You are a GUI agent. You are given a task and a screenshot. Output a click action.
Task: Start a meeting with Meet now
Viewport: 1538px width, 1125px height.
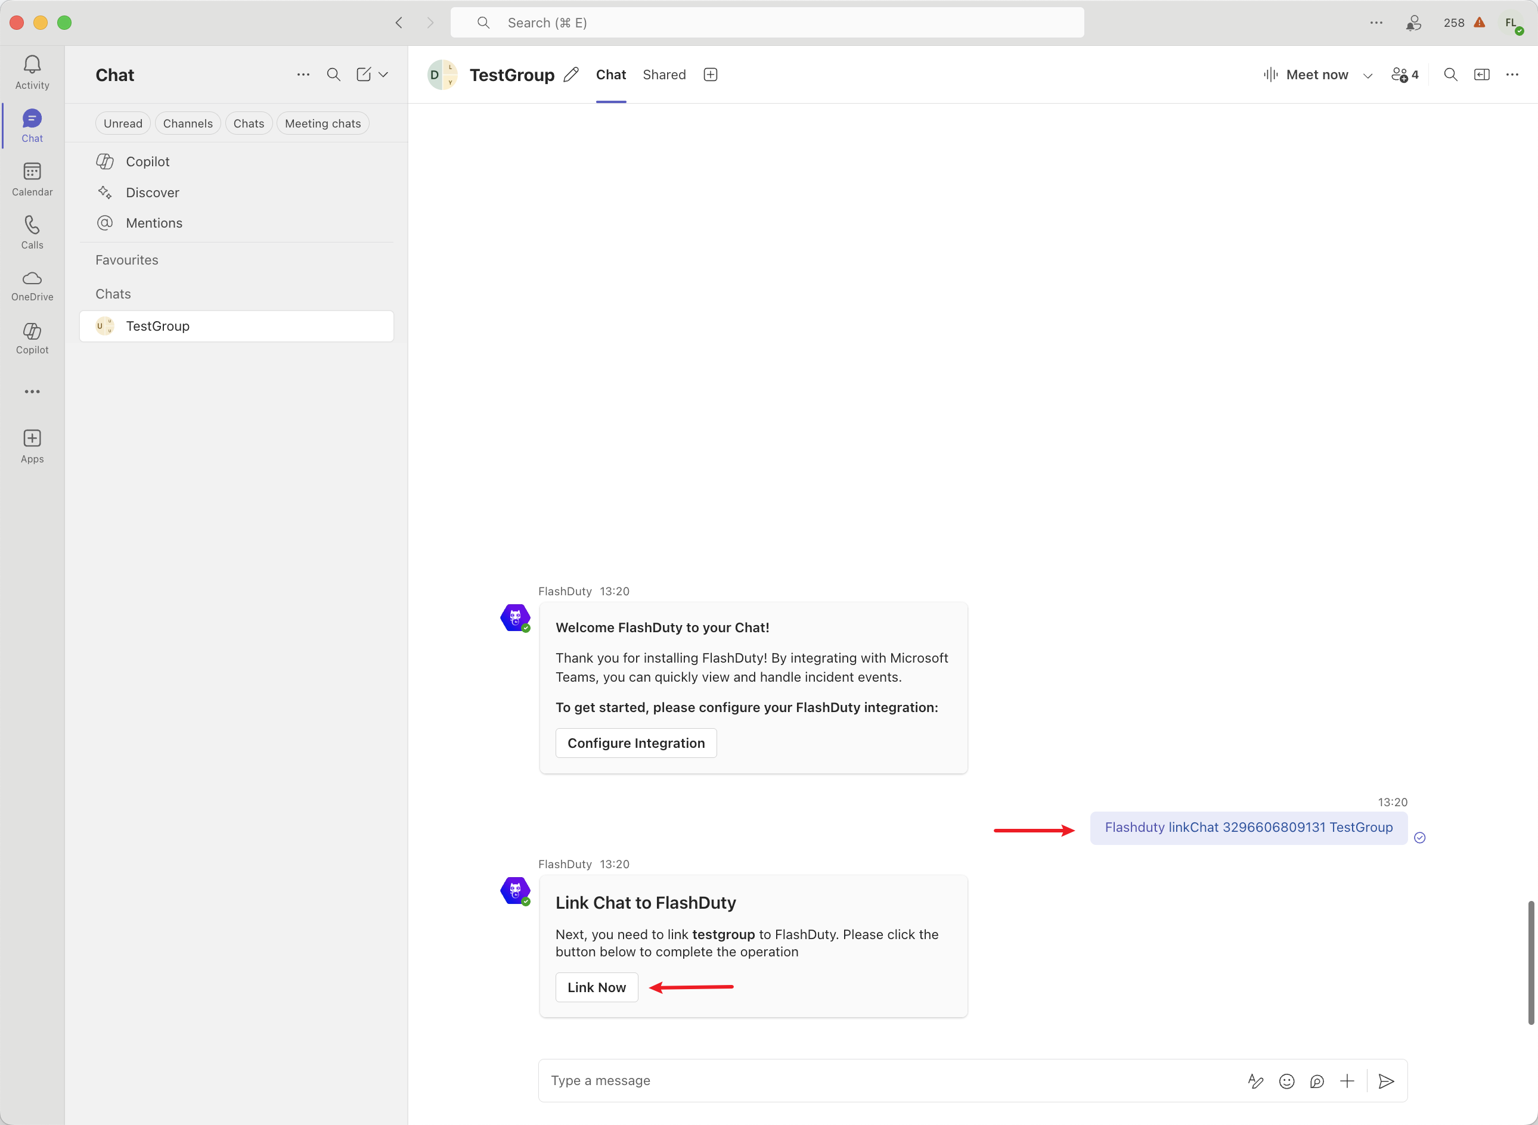tap(1306, 75)
